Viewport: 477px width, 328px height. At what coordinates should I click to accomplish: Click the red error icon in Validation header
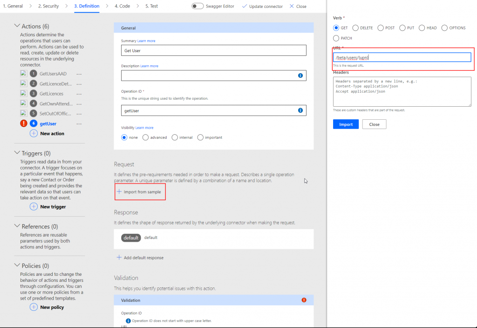[304, 300]
